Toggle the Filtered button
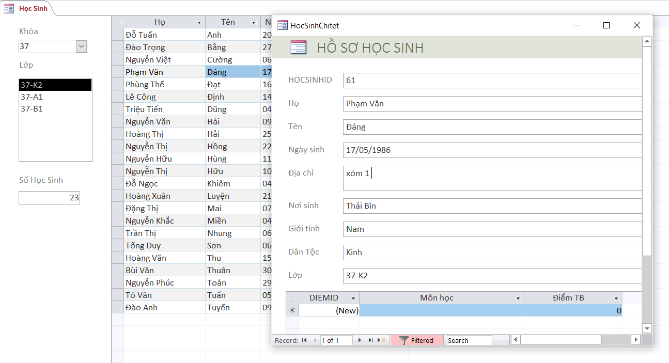 pyautogui.click(x=416, y=340)
